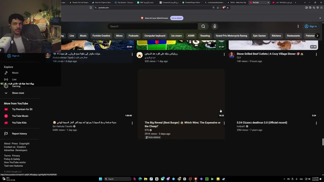The image size is (324, 182).
Task: Open The Big Reveal (Best Burger) video title
Action: coord(183,124)
